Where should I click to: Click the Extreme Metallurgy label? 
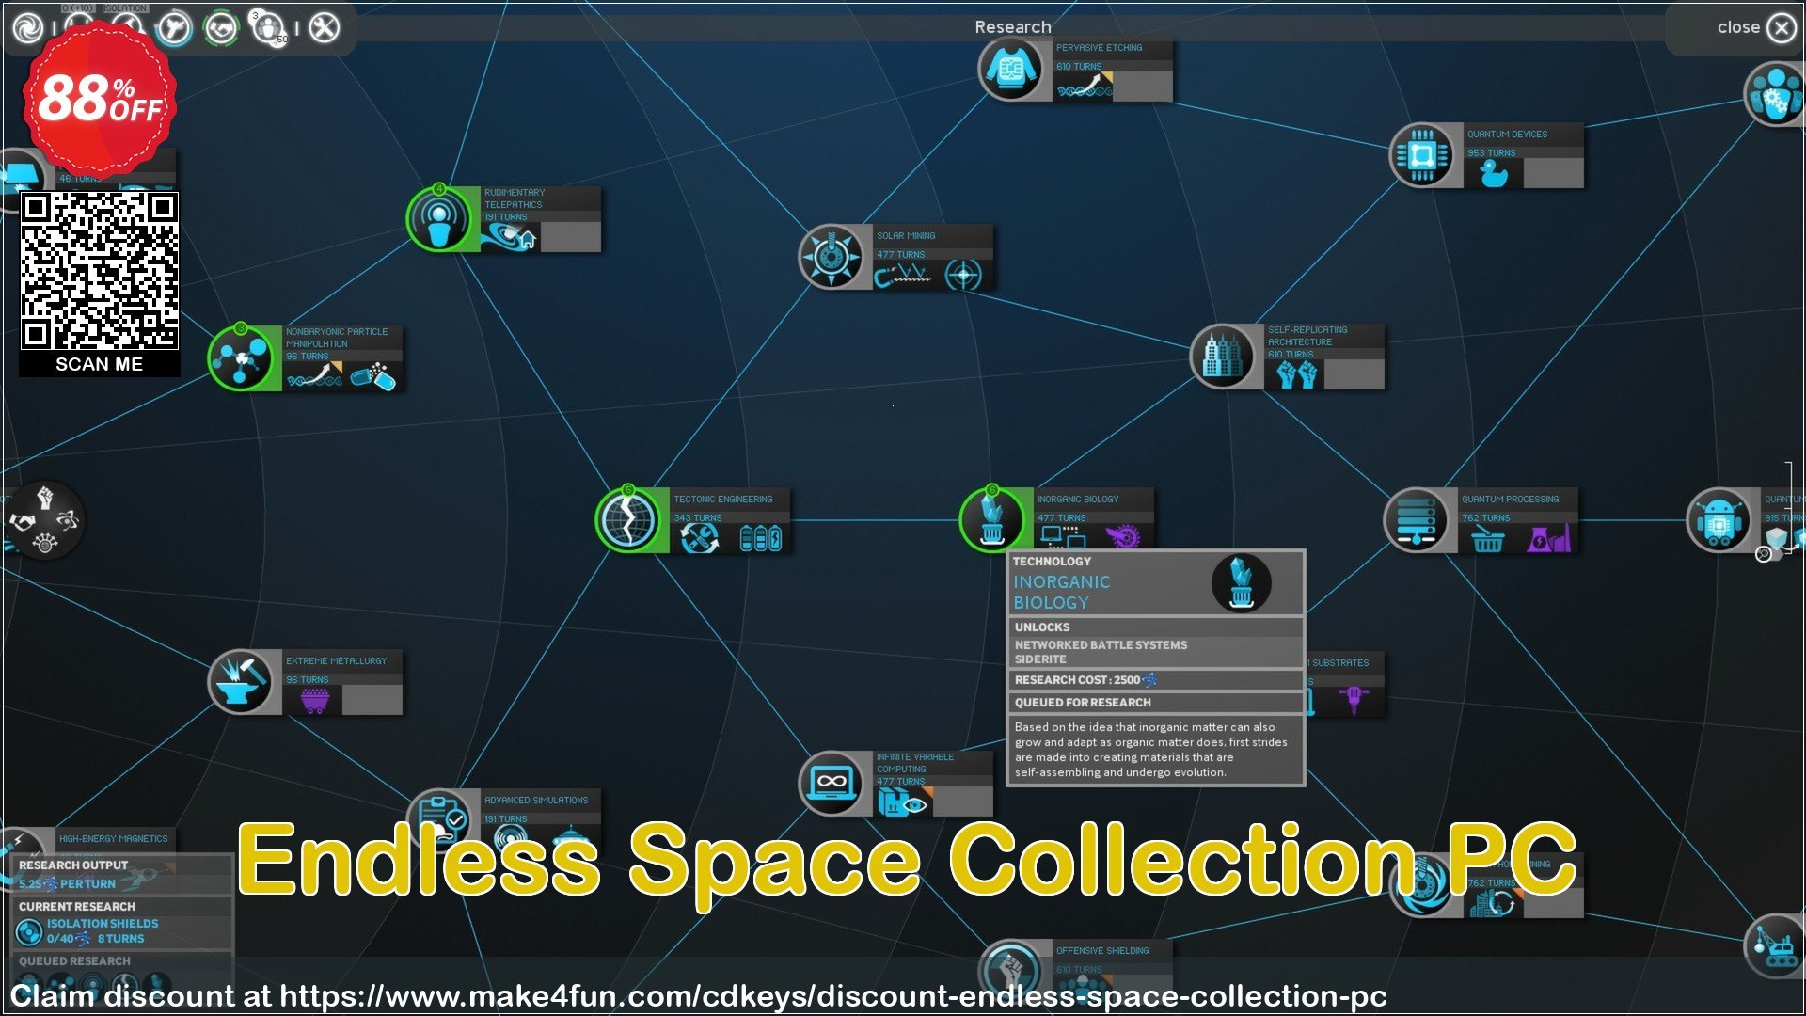pyautogui.click(x=336, y=661)
